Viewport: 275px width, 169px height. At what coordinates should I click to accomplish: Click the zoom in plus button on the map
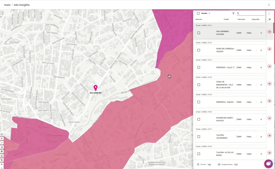(x=2, y=164)
